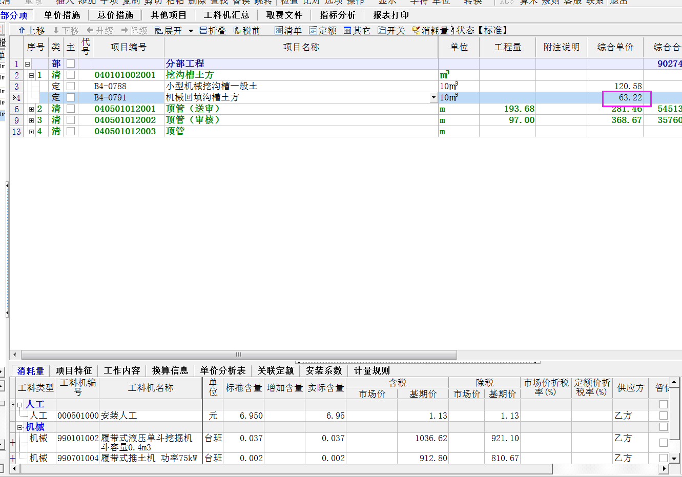Open the 安装系数 bottom tab
This screenshot has height=477, width=682.
(324, 370)
